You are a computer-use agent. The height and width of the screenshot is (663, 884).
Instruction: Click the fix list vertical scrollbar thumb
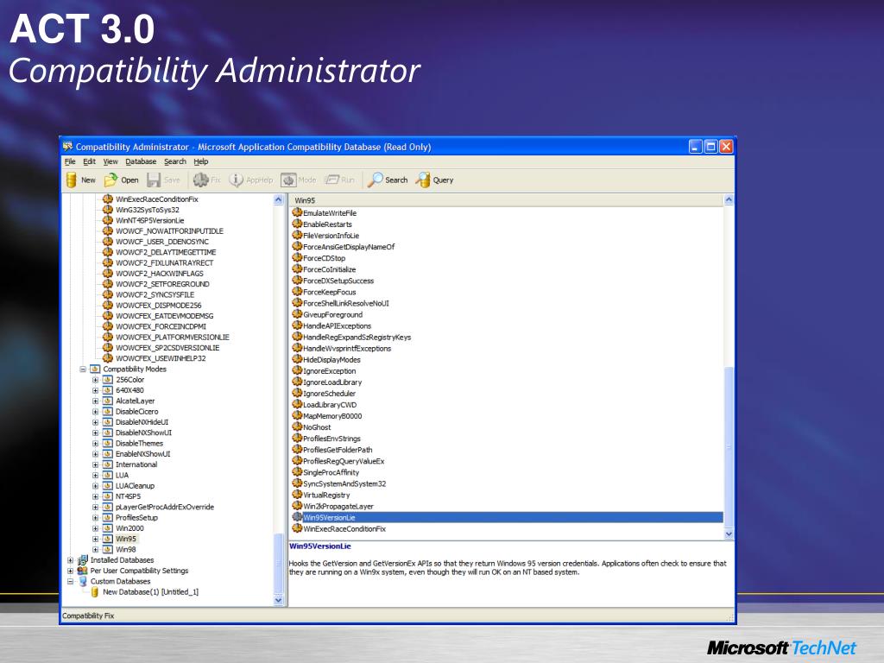pos(729,447)
